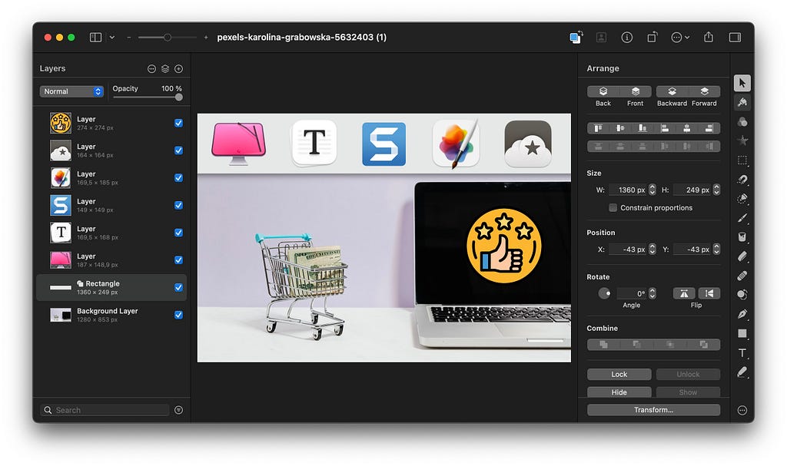Enable Constrain proportions checkbox
787x466 pixels.
(613, 208)
